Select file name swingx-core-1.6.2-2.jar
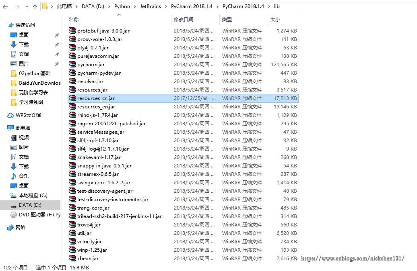Viewport: 417px width, 271px height. click(x=104, y=182)
